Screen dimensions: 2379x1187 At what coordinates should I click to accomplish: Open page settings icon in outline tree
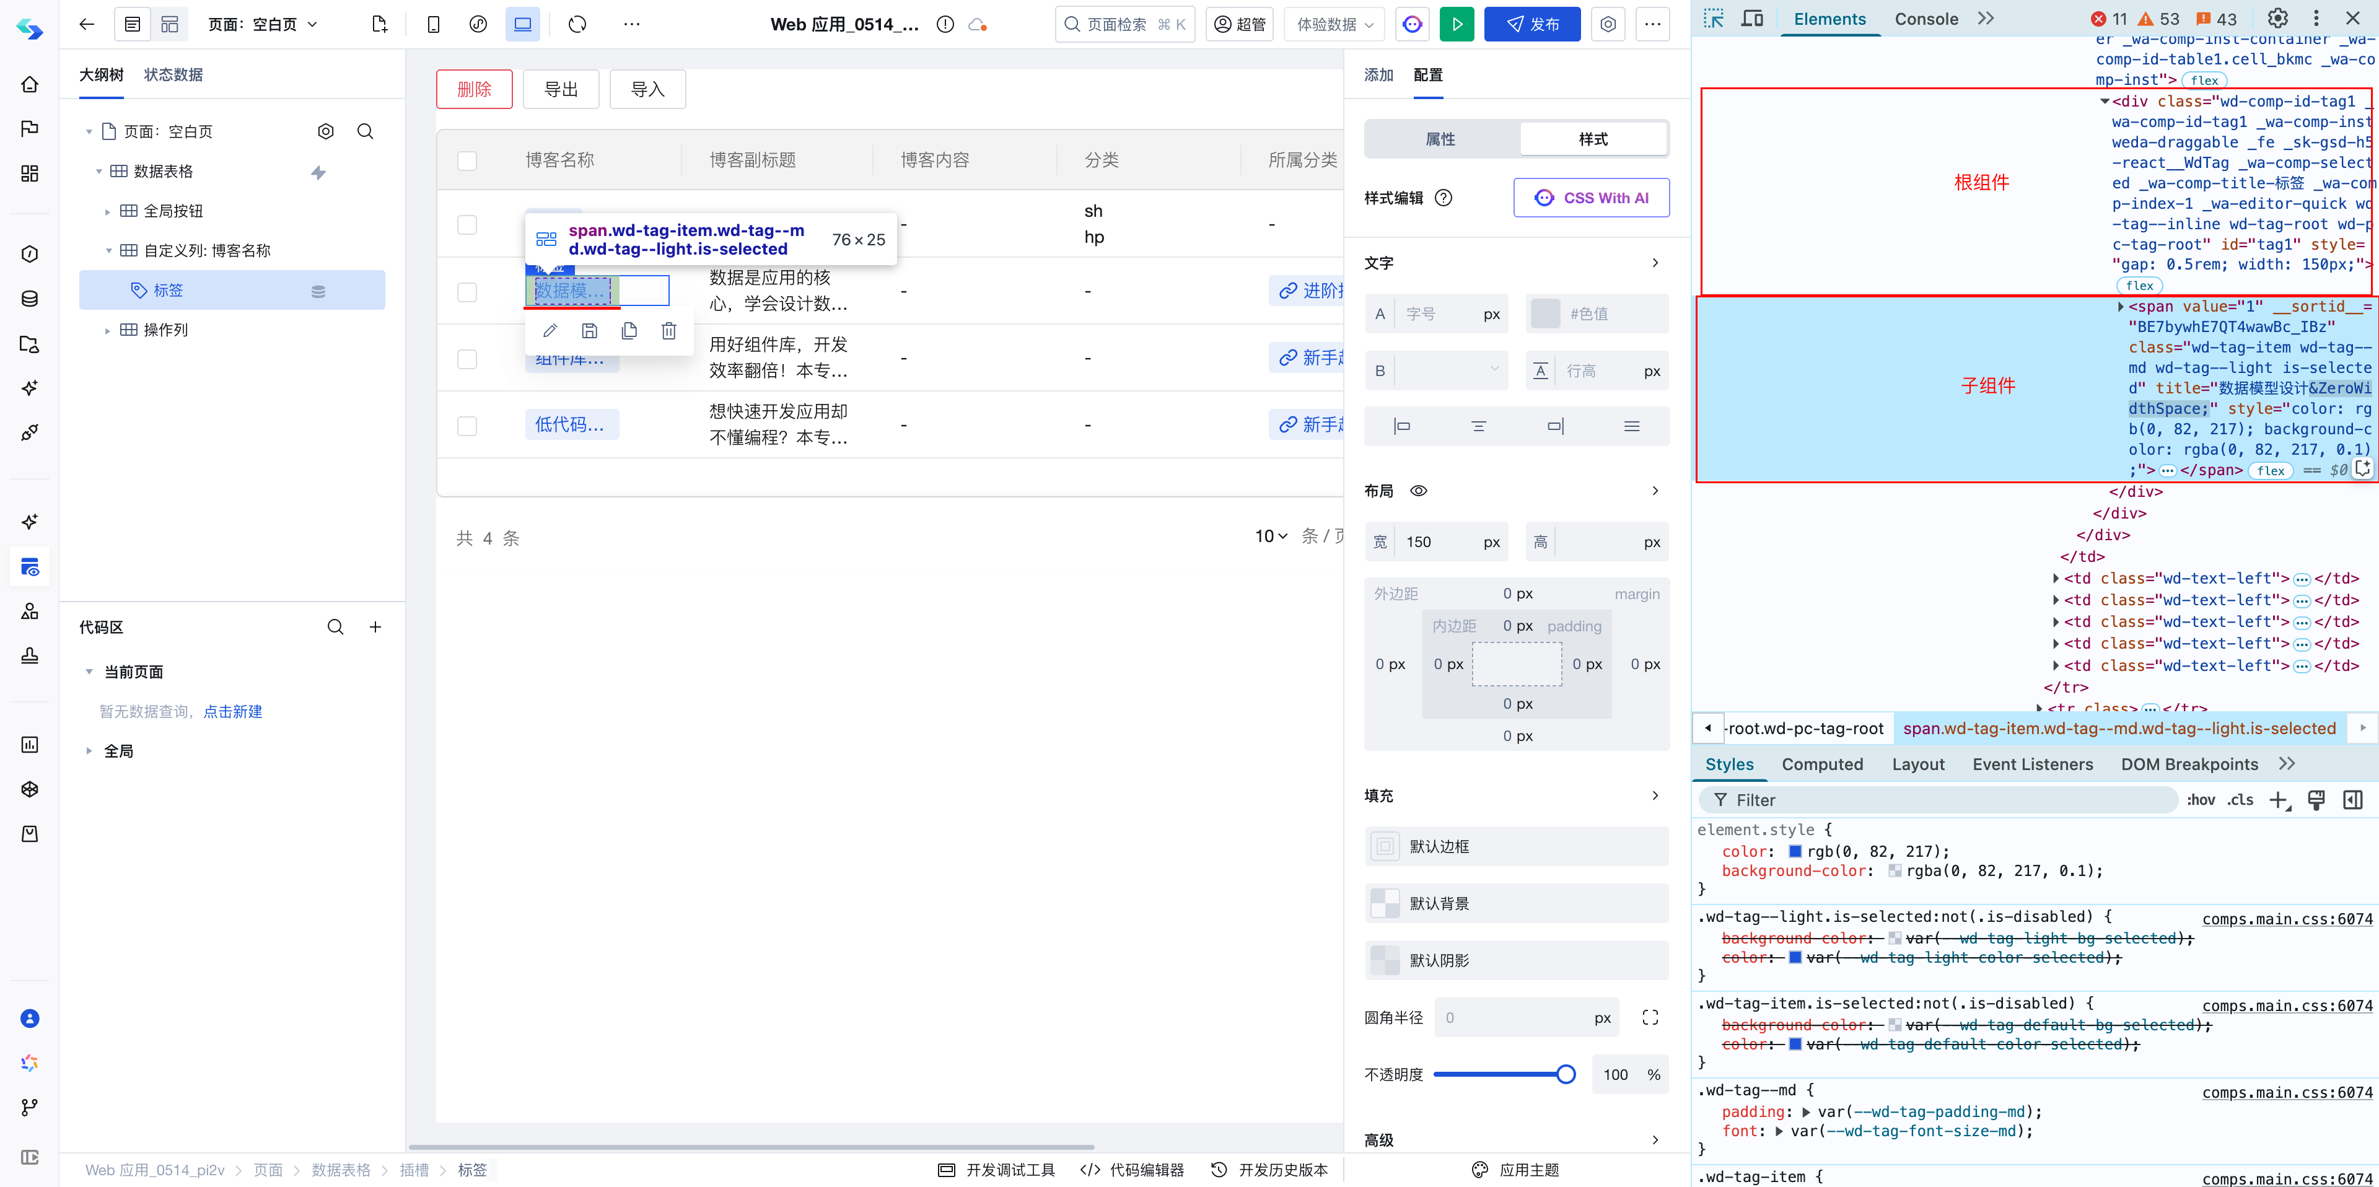pos(326,131)
